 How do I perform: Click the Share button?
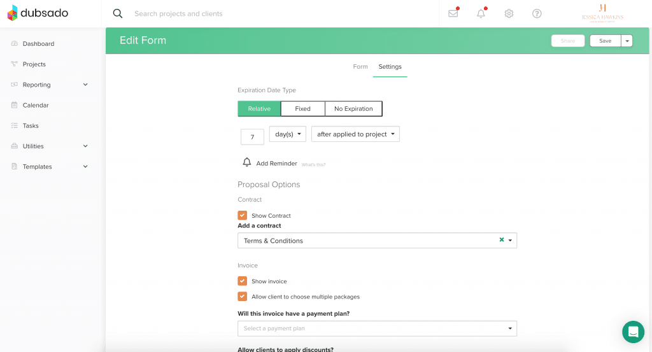[567, 41]
